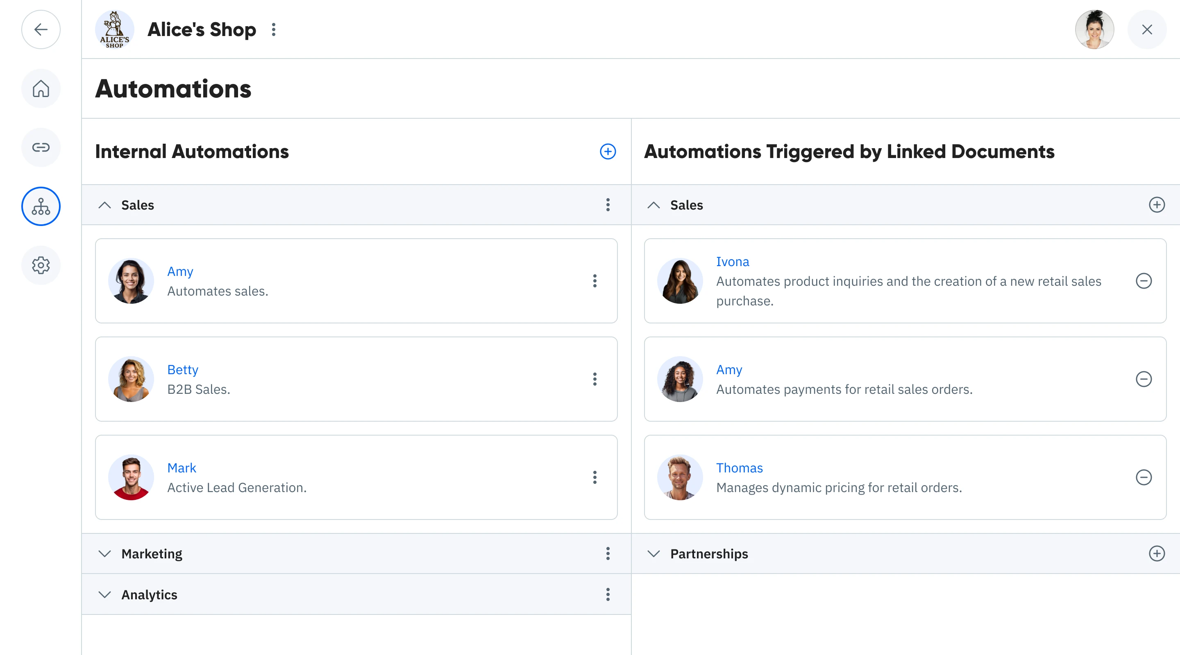Open the Mark automation link
This screenshot has height=655, width=1180.
tap(182, 468)
